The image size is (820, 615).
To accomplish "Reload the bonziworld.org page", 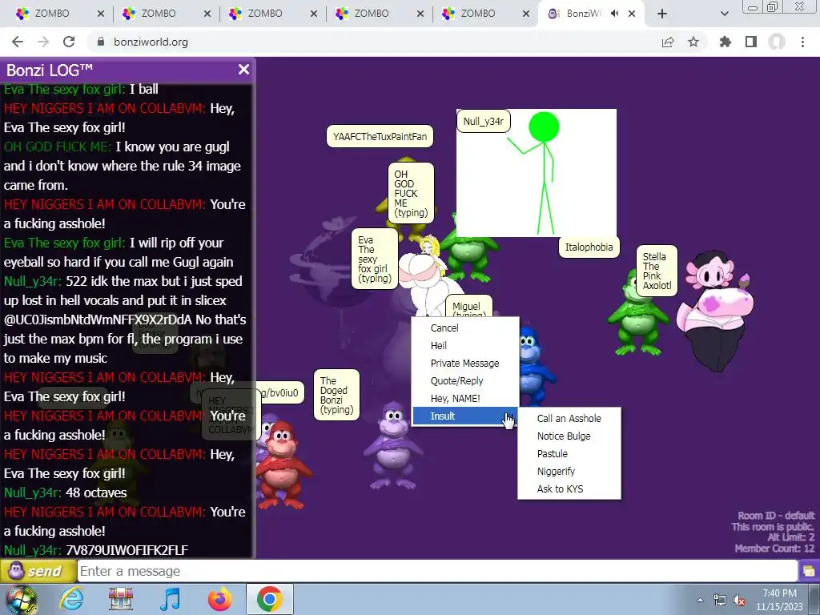I will (x=69, y=42).
